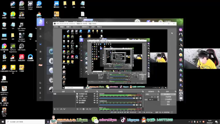Screen dimensions: 220x124
Task: Move scene up with arrow
Action: pos(61,109)
